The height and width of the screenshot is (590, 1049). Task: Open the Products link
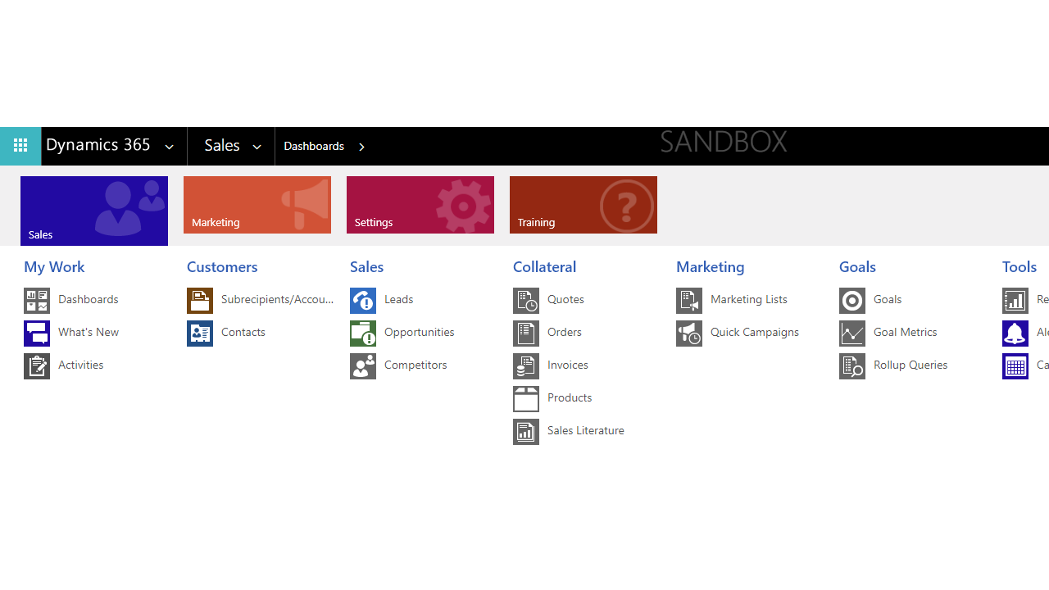[x=570, y=397]
